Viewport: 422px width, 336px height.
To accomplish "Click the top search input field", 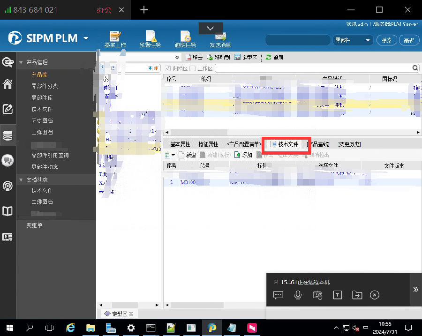I will click(x=298, y=40).
